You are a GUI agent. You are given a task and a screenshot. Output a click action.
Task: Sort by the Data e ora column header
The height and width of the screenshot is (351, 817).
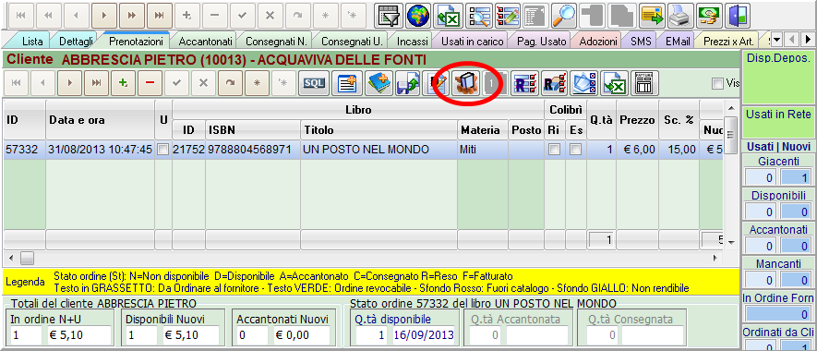(101, 120)
